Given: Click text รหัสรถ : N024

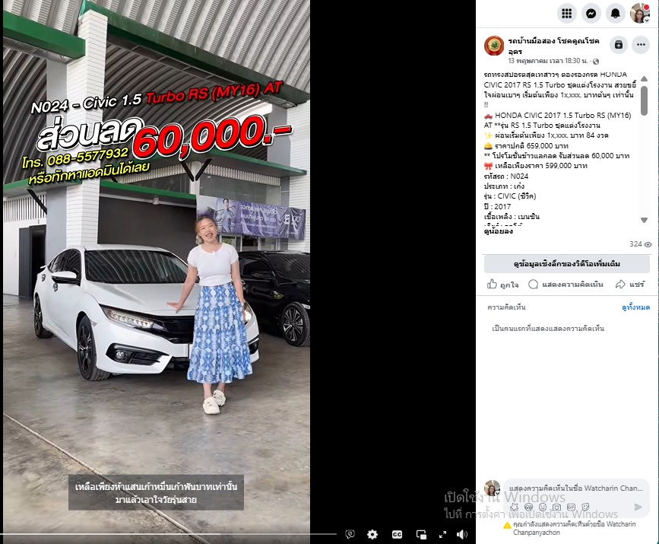Looking at the screenshot, I should [x=506, y=177].
